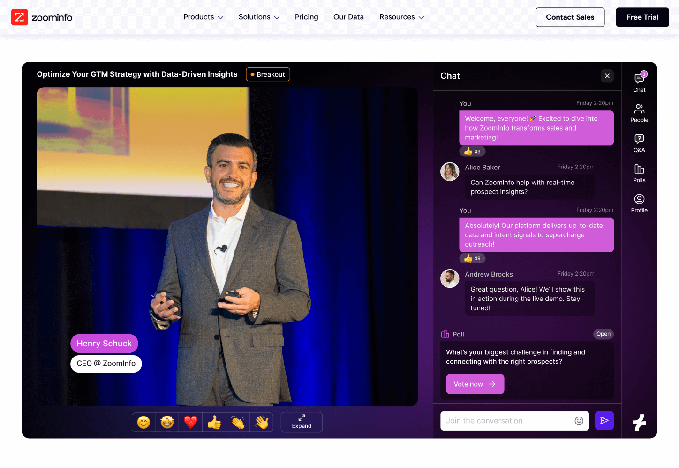Close the Chat panel
Screen dimensions: 679x468
click(607, 76)
